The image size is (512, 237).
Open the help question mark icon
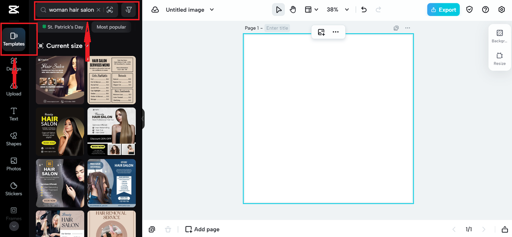click(x=485, y=10)
